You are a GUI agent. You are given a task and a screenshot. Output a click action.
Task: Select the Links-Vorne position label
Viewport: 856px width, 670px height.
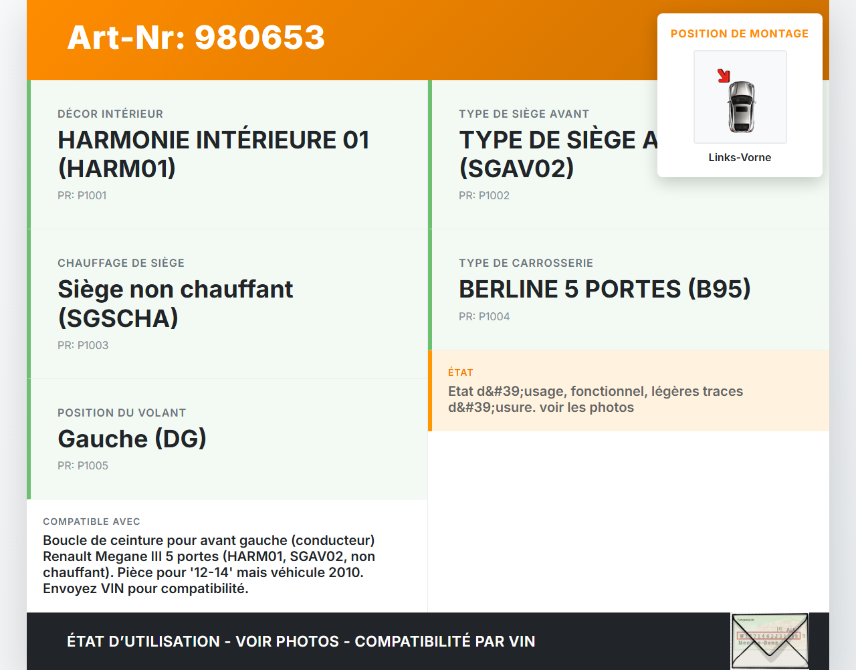[x=740, y=157]
